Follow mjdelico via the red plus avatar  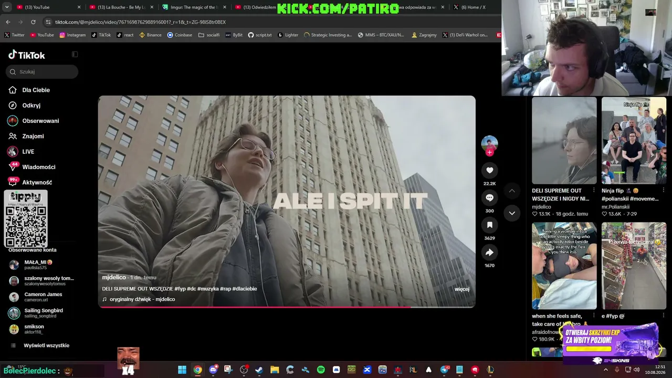[x=489, y=152]
